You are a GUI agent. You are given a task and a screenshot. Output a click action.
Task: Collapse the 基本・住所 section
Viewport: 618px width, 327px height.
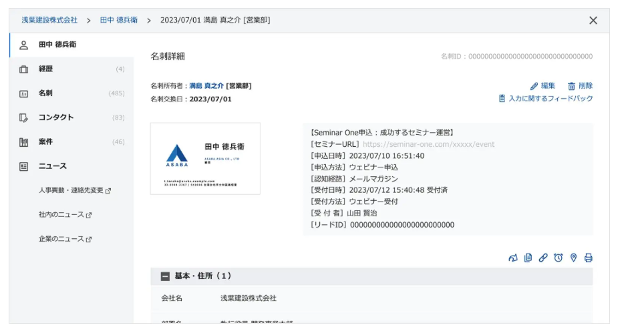click(165, 277)
